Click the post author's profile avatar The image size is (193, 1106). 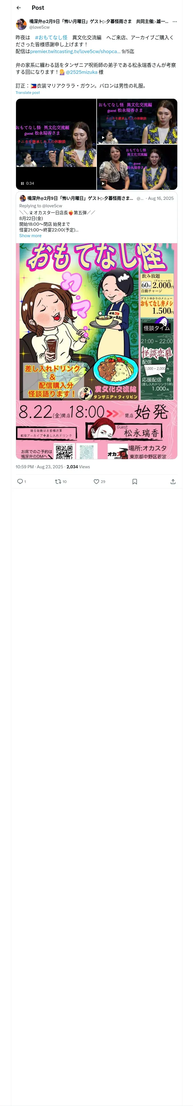(x=21, y=24)
